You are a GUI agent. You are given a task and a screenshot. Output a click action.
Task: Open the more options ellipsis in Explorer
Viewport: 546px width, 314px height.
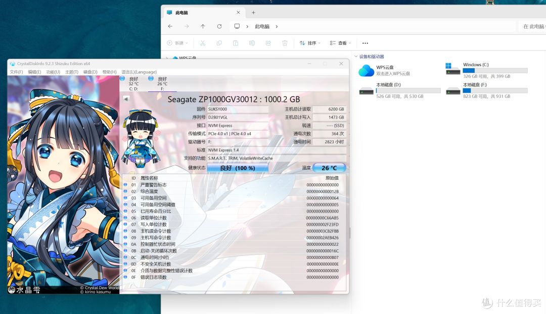[x=365, y=43]
